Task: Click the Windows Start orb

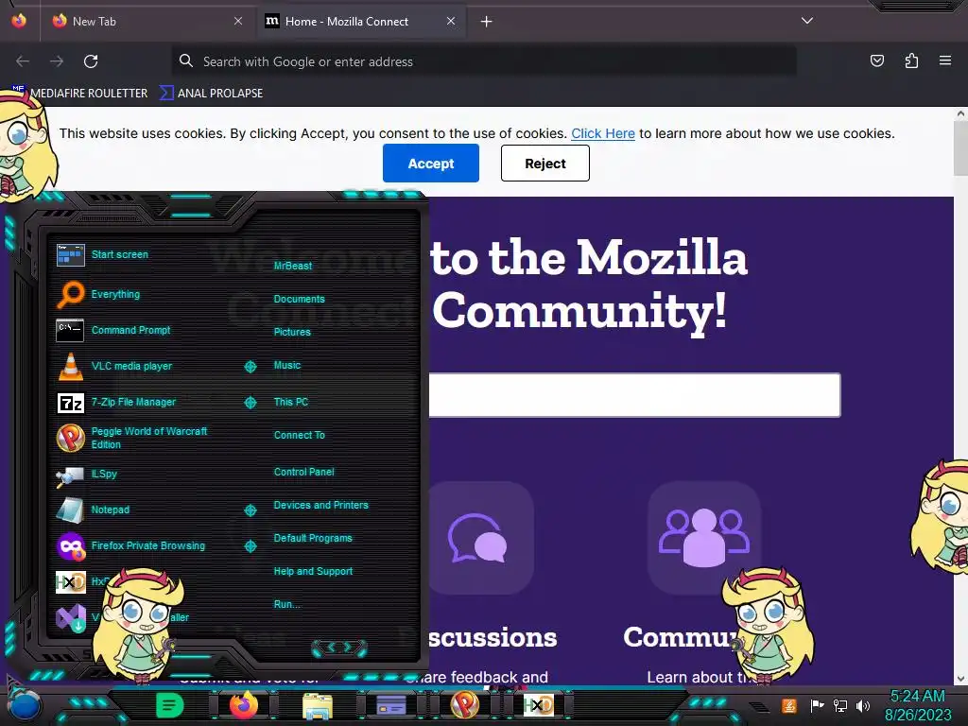Action: tap(25, 707)
